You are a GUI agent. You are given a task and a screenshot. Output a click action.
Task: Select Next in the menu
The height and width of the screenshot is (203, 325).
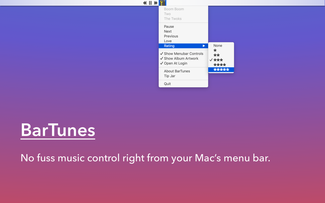pyautogui.click(x=183, y=31)
